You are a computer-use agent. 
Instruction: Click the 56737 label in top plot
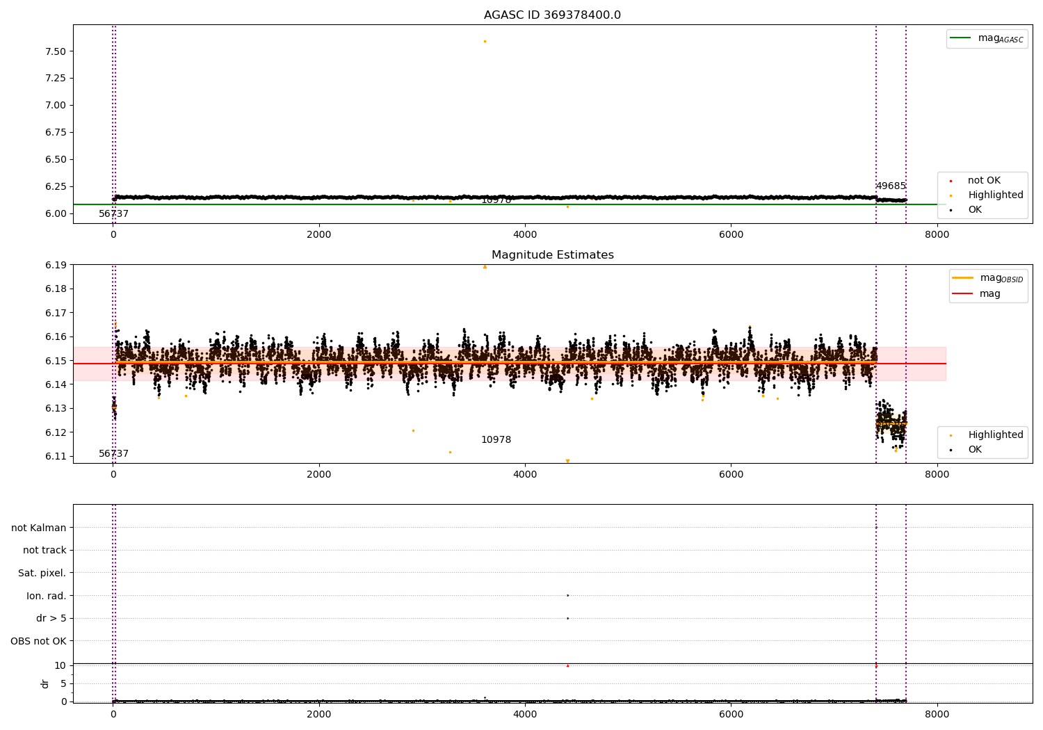(113, 214)
